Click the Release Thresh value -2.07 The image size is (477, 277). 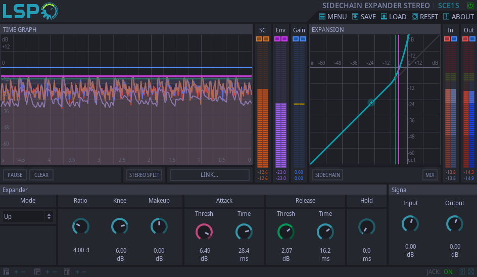tap(286, 251)
